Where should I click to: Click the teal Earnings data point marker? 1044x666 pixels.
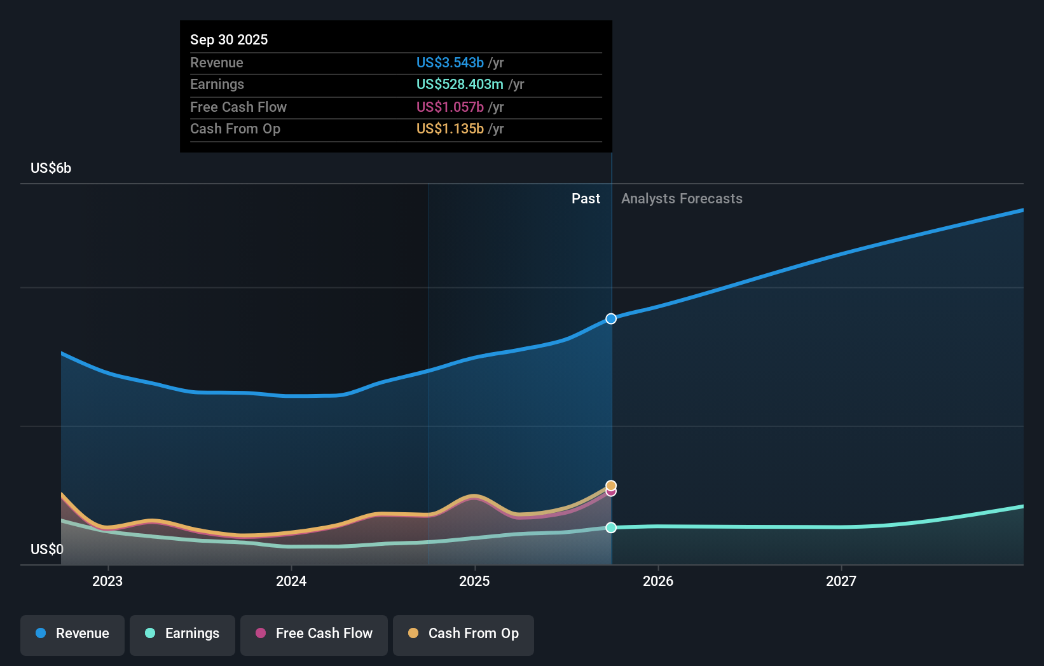[611, 527]
